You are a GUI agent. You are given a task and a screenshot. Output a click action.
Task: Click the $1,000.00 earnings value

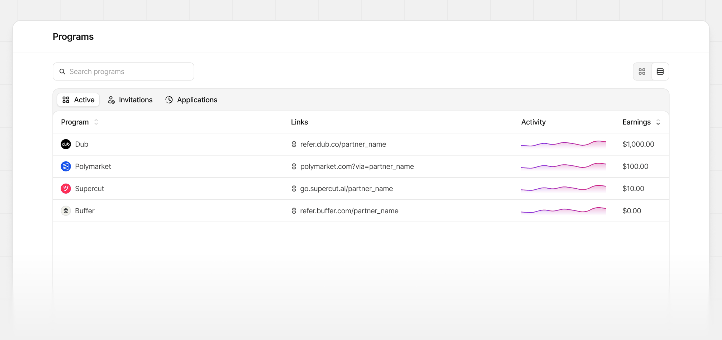point(638,144)
